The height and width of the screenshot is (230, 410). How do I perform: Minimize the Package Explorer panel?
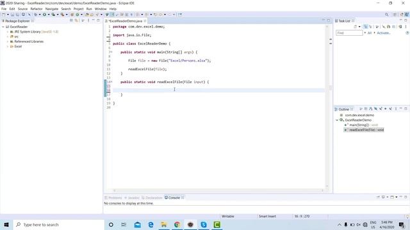[x=93, y=20]
